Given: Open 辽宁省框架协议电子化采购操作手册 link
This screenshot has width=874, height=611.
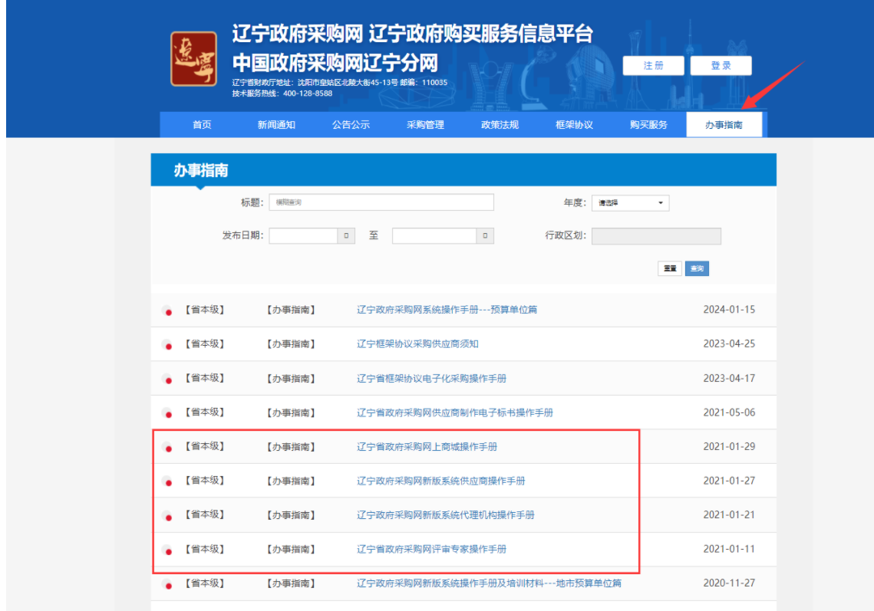Looking at the screenshot, I should [x=431, y=379].
